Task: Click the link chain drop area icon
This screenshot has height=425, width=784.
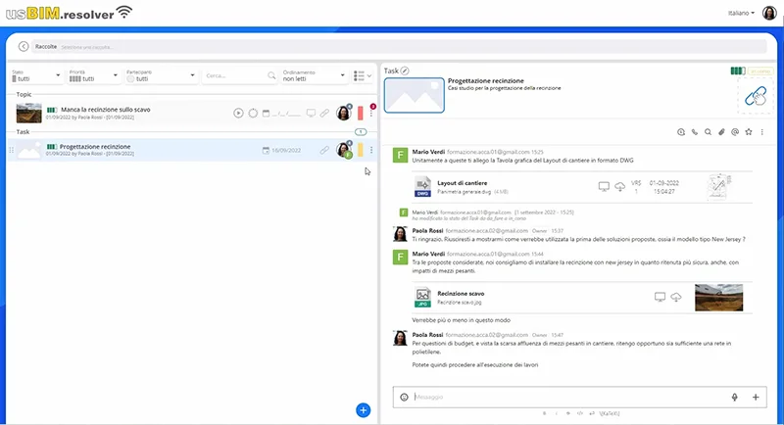Action: [756, 96]
